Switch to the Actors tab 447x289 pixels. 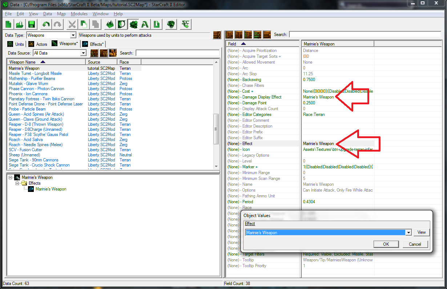[x=38, y=44]
